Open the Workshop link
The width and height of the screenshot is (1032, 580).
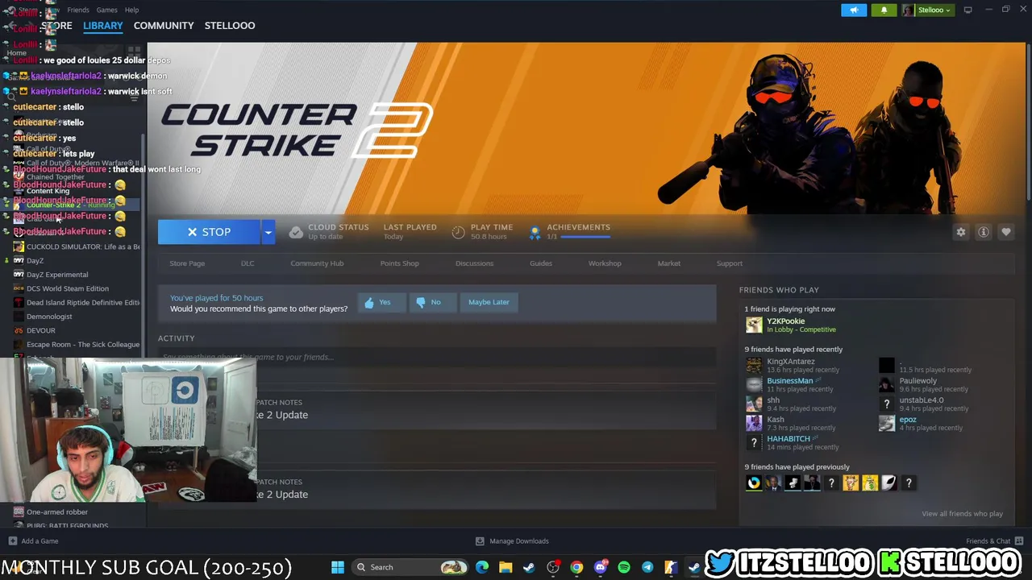(x=605, y=263)
